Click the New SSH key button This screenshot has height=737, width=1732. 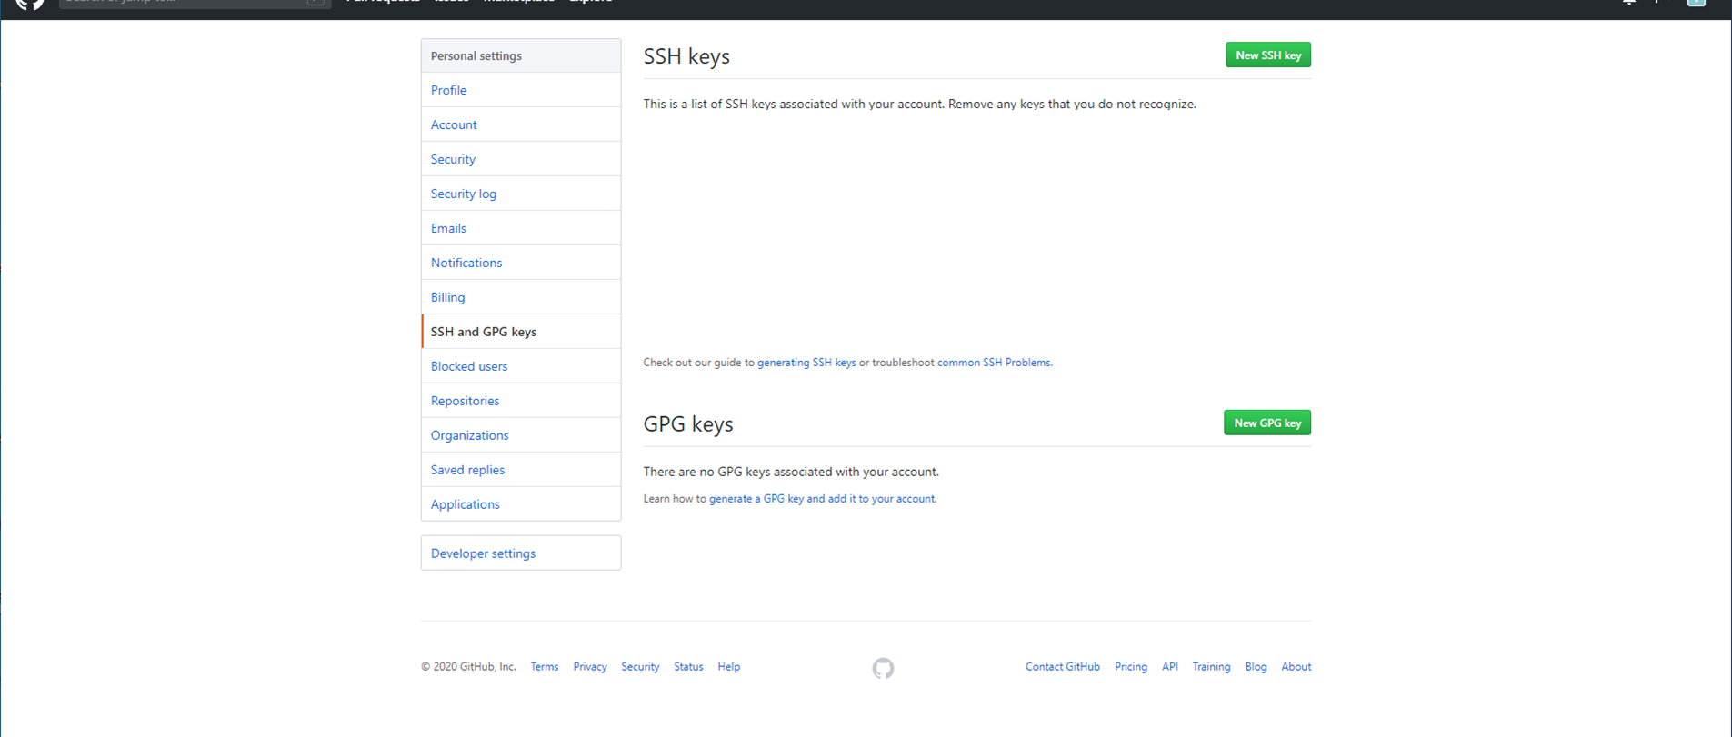(1267, 55)
